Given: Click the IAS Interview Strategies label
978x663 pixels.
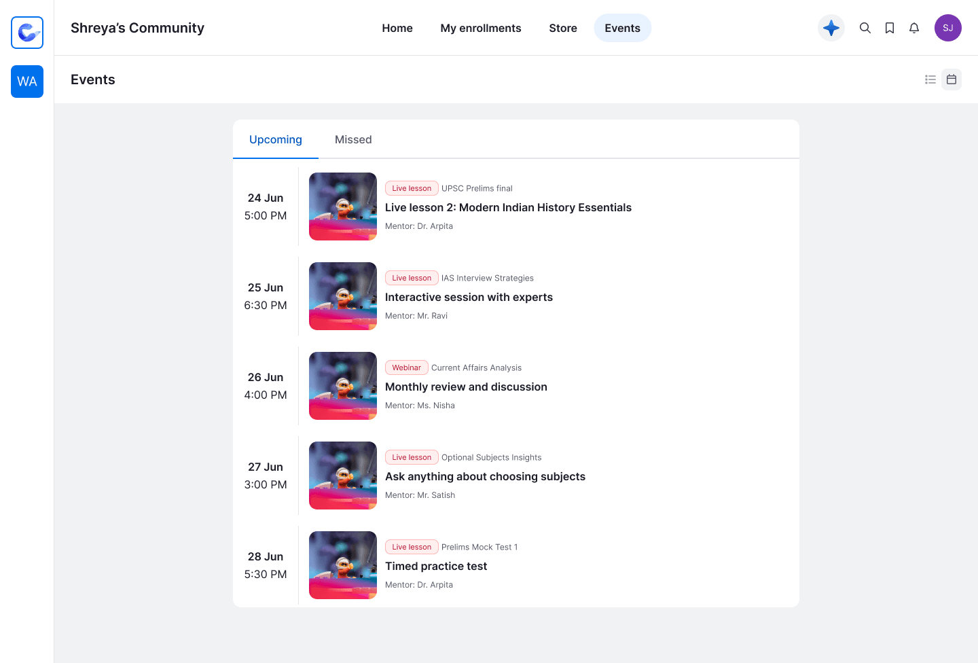Looking at the screenshot, I should 488,278.
